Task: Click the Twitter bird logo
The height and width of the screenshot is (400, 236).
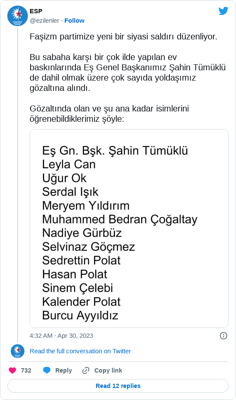Action: [223, 11]
